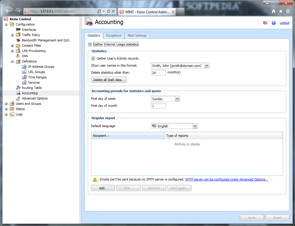This screenshot has height=226, width=295.
Task: Select the WIN7 - Kerio Control browser tab
Action: [147, 12]
